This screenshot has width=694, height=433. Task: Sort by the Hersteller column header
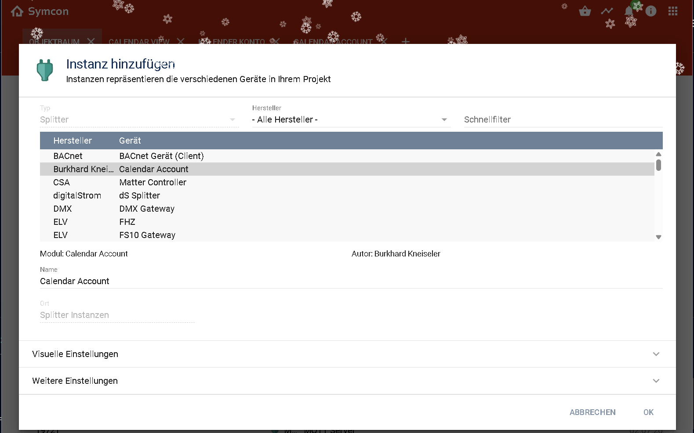click(x=73, y=141)
